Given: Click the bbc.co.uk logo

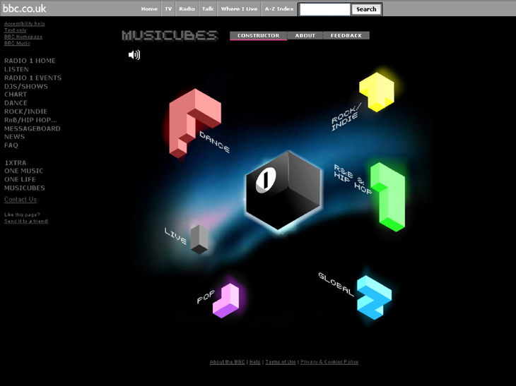Looking at the screenshot, I should coord(24,8).
